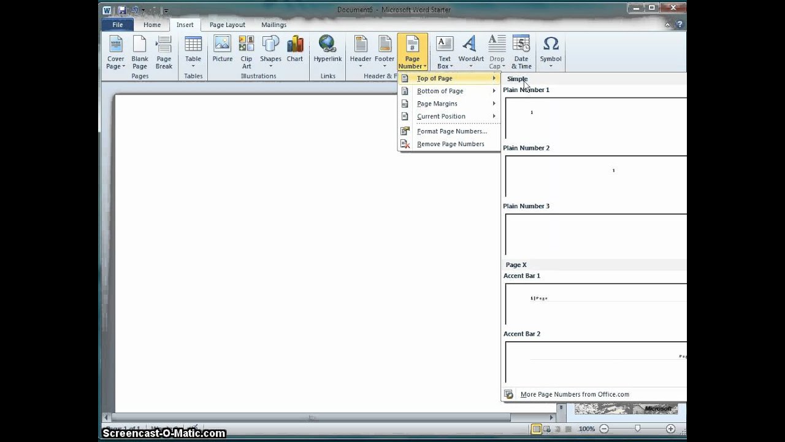This screenshot has width=785, height=442.
Task: Open Format Page Numbers dialog
Action: coord(449,131)
